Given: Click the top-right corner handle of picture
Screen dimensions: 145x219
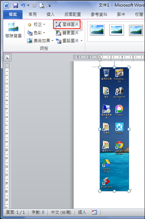Looking at the screenshot, I should coord(129,67).
